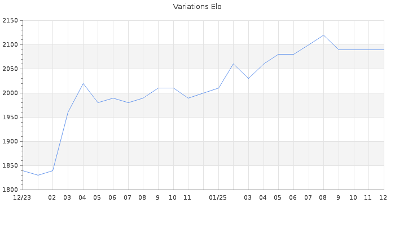Screen dimensions: 395x225
Task: Click the line's starting point at 12/23
Action: click(x=23, y=170)
